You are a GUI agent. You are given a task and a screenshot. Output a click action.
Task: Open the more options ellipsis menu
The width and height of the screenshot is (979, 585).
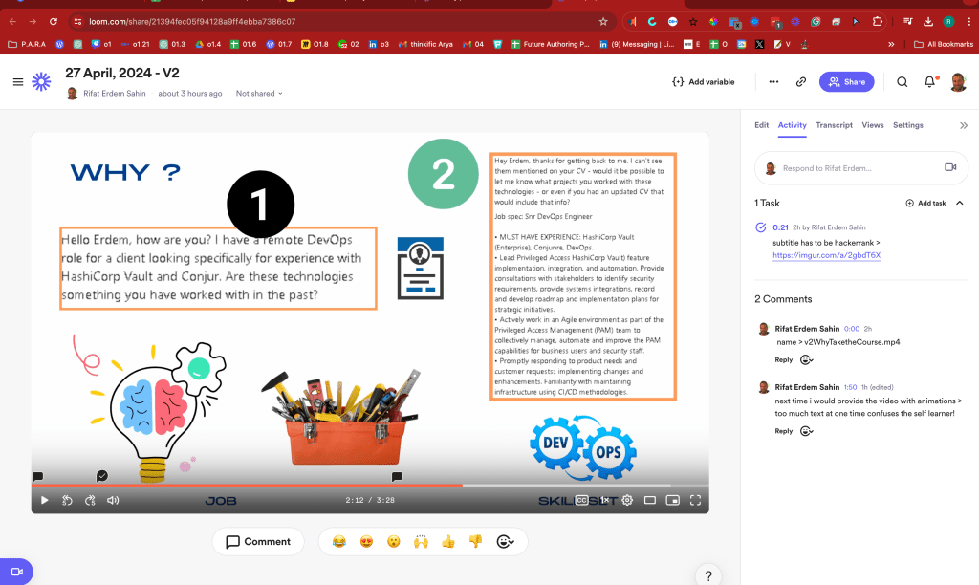point(773,82)
